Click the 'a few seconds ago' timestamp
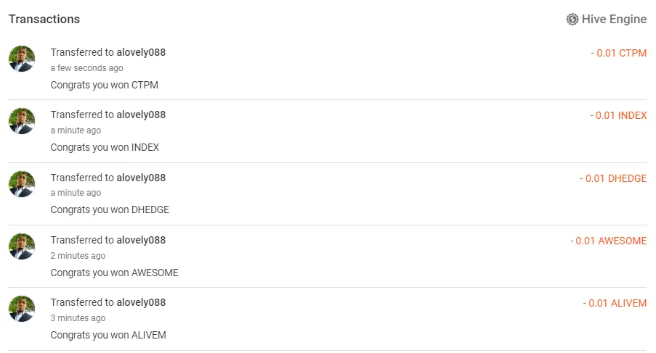This screenshot has width=656, height=353. point(86,68)
